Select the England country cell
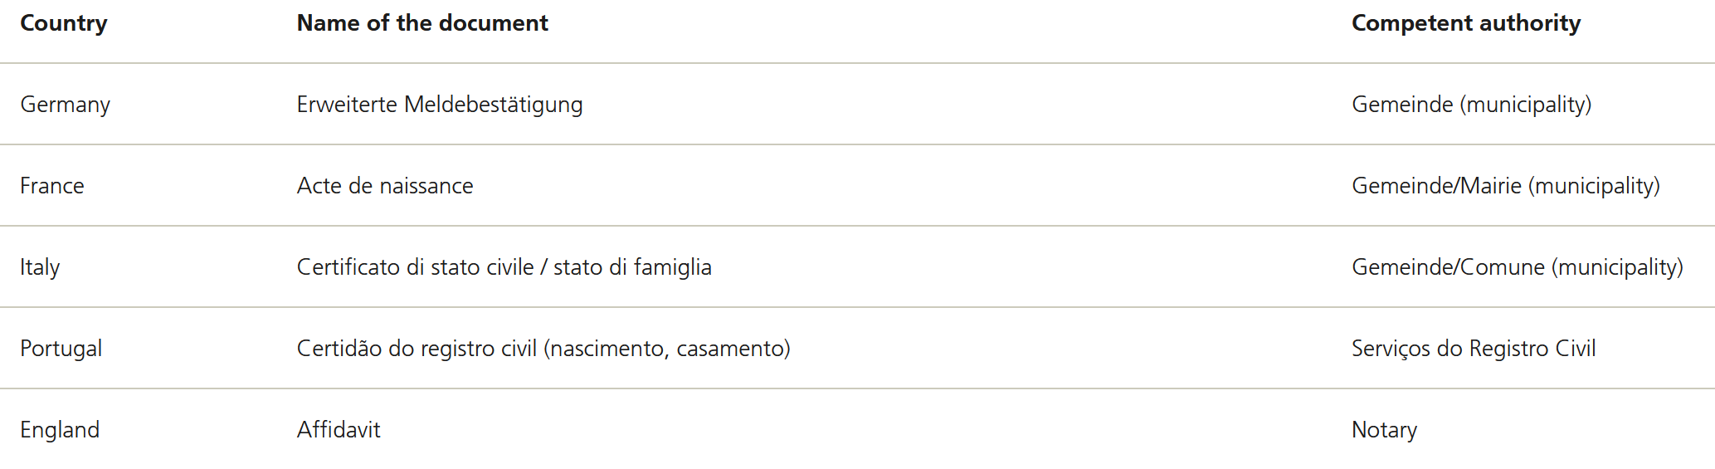This screenshot has height=469, width=1715. [x=60, y=430]
